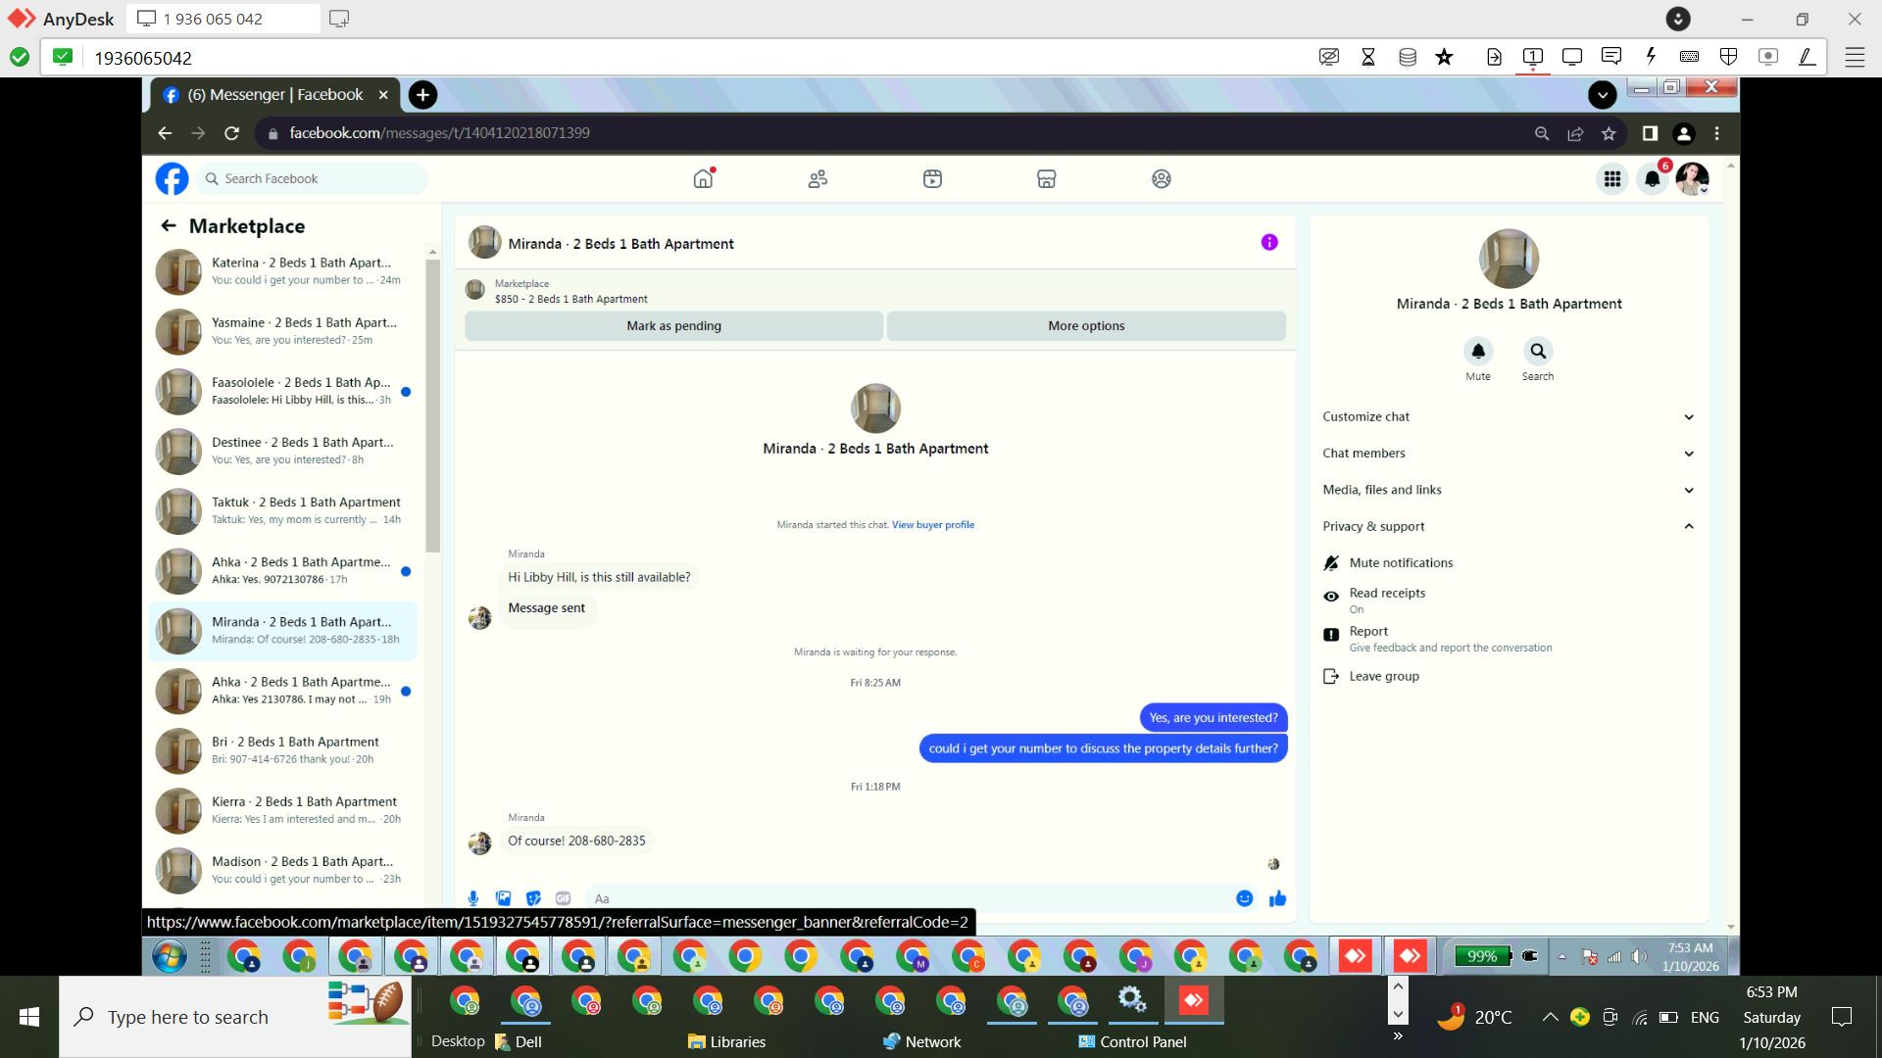Viewport: 1882px width, 1058px height.
Task: Send a thumbs-up like
Action: click(1277, 898)
